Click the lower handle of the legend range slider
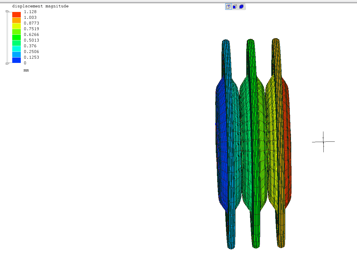Image resolution: width=357 pixels, height=261 pixels. (7, 63)
